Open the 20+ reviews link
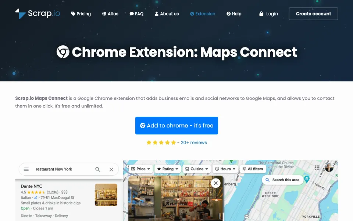The width and height of the screenshot is (353, 221). tap(194, 143)
